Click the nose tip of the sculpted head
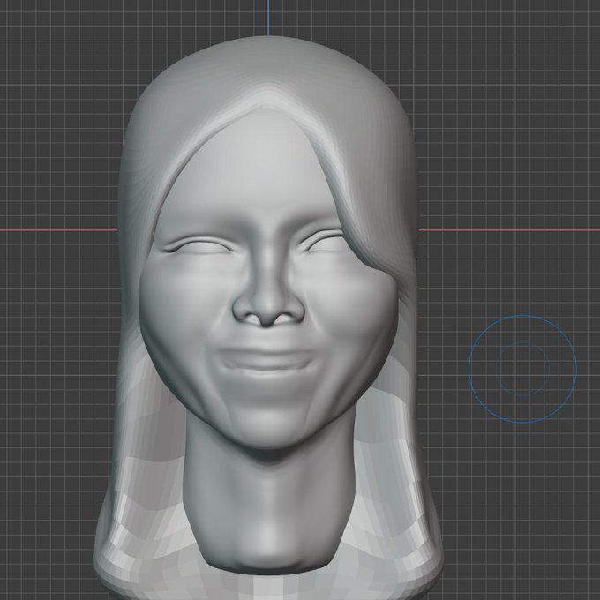The width and height of the screenshot is (600, 600). pos(268,309)
